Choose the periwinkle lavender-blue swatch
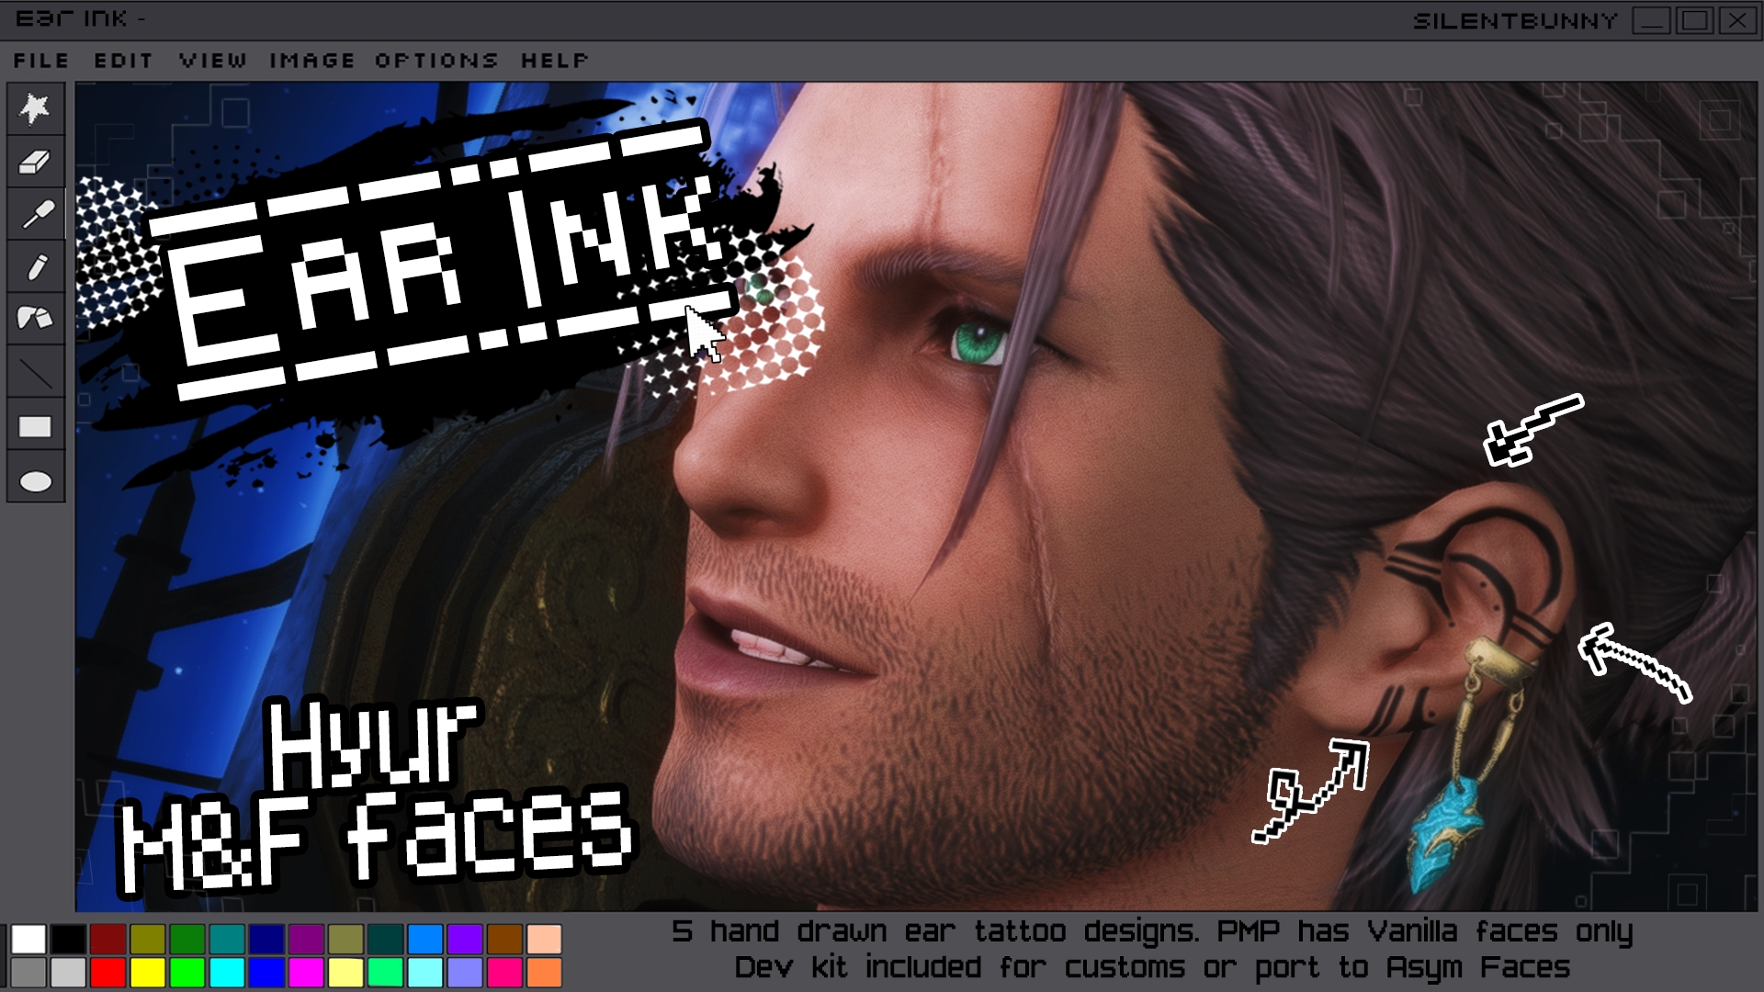This screenshot has height=992, width=1764. tap(464, 973)
